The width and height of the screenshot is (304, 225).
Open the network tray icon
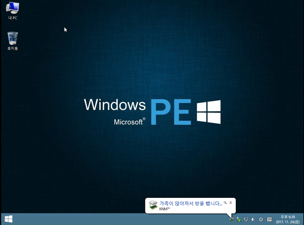pyautogui.click(x=246, y=219)
